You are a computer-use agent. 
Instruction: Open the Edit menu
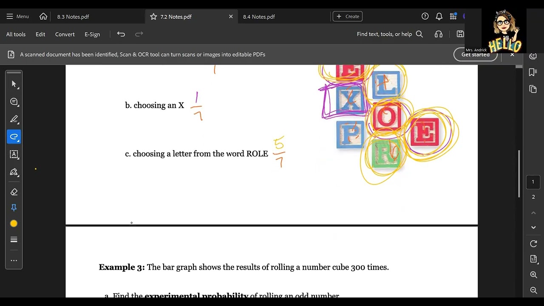tap(40, 34)
